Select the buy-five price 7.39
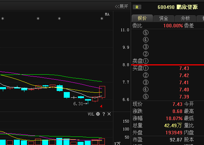Viewport: 204px width, 145px height. point(184,97)
